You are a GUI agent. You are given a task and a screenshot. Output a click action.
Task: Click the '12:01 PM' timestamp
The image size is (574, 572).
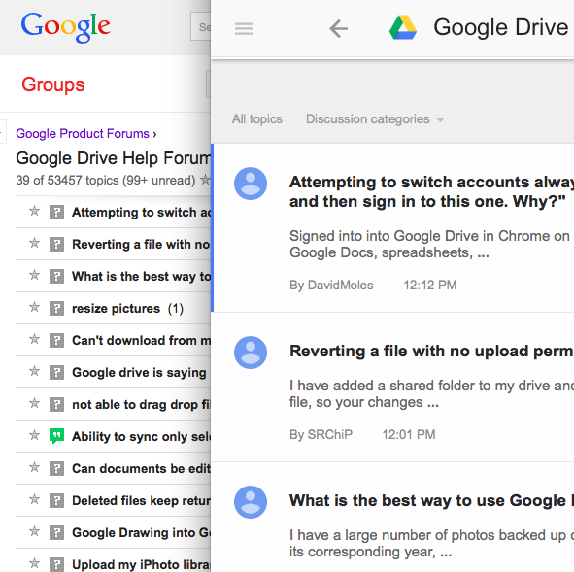tap(409, 434)
